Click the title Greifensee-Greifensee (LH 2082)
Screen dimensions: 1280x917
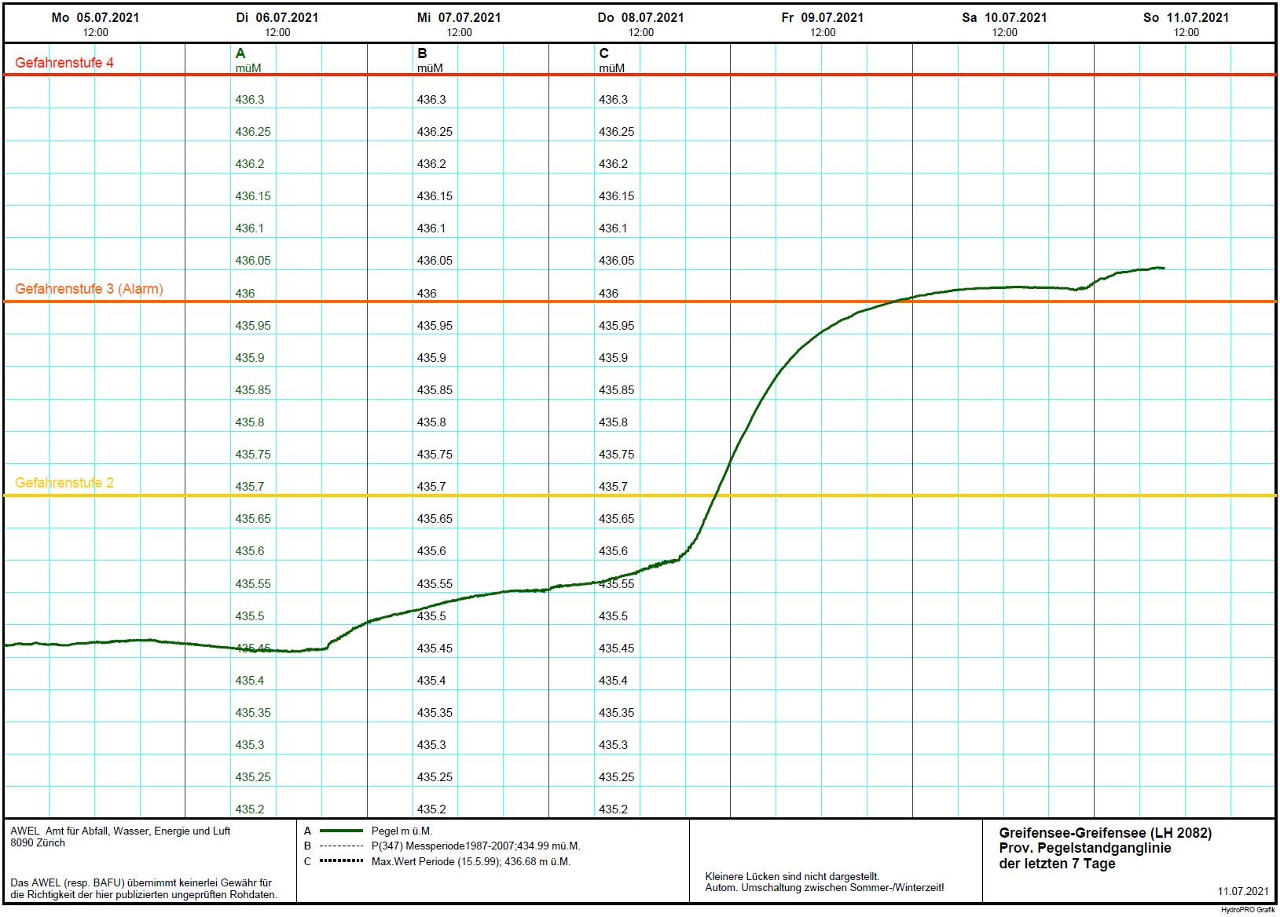pyautogui.click(x=1106, y=833)
